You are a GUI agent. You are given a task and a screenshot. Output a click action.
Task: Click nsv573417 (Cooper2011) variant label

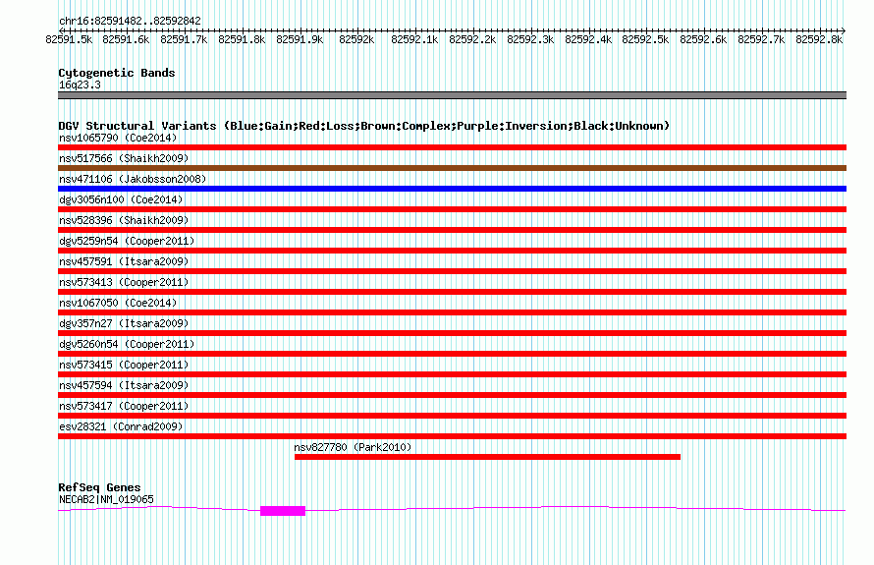[x=124, y=406]
